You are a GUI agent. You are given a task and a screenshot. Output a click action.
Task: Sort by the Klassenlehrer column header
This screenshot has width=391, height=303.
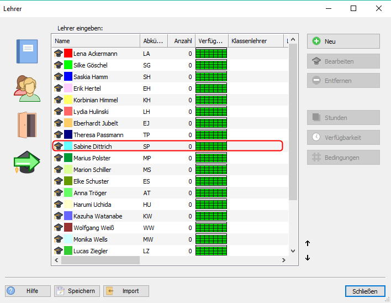tap(256, 41)
